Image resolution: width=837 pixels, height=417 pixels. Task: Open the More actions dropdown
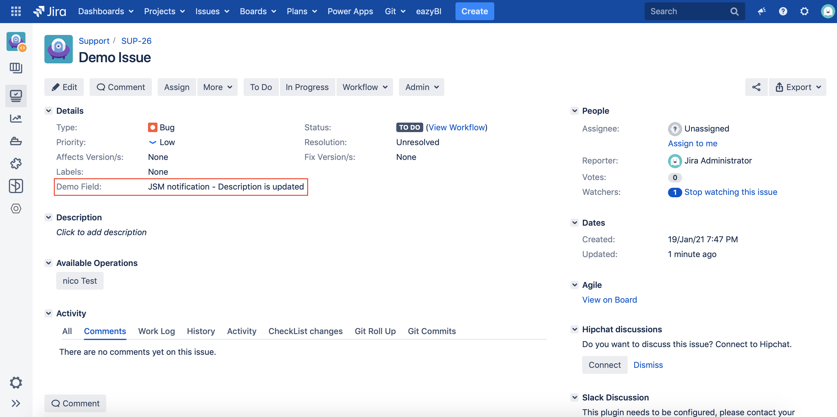click(x=217, y=87)
